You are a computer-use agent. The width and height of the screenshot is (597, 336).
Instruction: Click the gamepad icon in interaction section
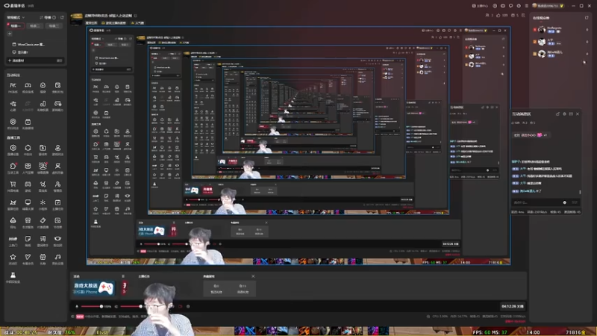pyautogui.click(x=57, y=104)
